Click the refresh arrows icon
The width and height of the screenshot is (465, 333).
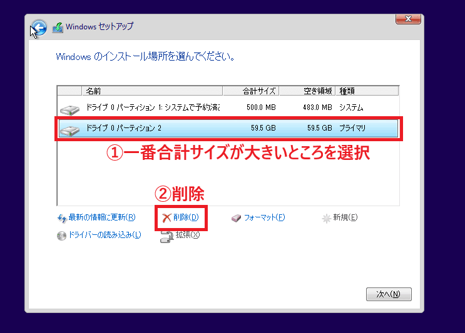click(62, 219)
